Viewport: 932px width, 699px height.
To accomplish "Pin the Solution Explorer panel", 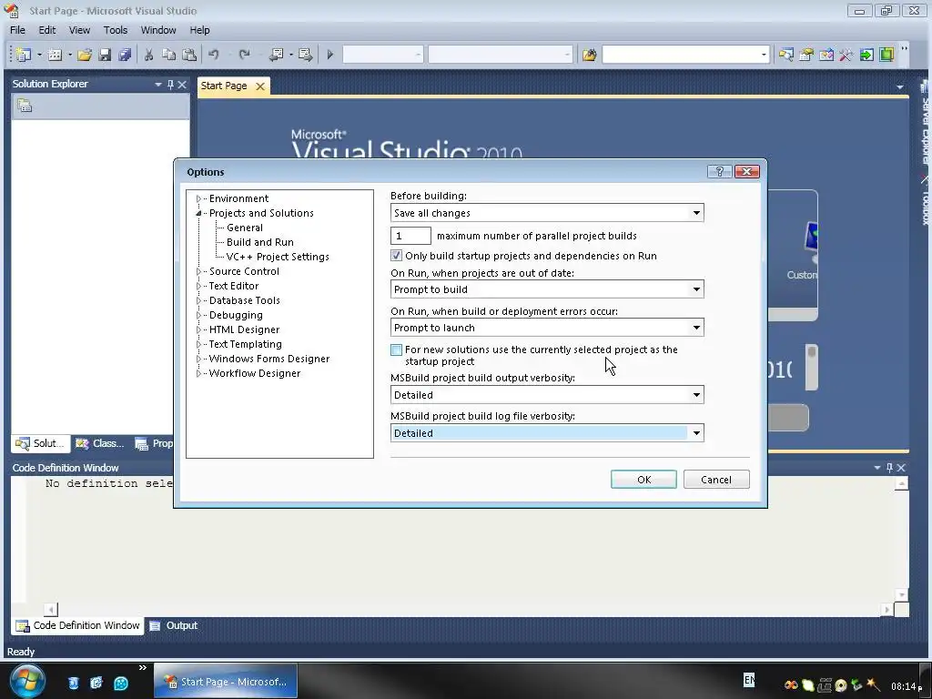I will (170, 85).
